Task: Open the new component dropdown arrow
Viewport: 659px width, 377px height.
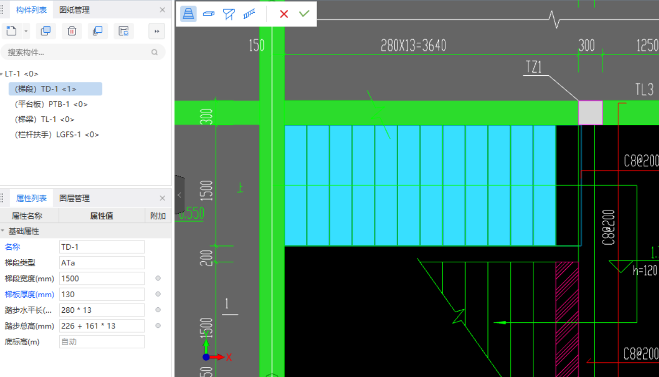Action: coord(25,31)
